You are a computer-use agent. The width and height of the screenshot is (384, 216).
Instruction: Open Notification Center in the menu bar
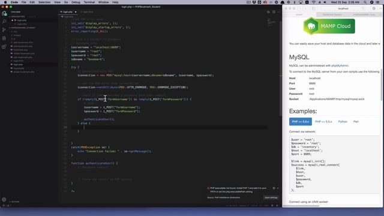tap(377, 2)
